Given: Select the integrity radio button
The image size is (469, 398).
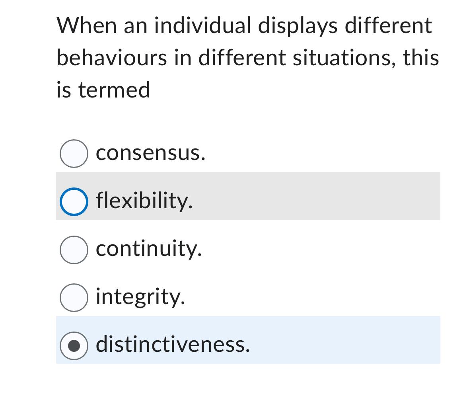Looking at the screenshot, I should [74, 297].
